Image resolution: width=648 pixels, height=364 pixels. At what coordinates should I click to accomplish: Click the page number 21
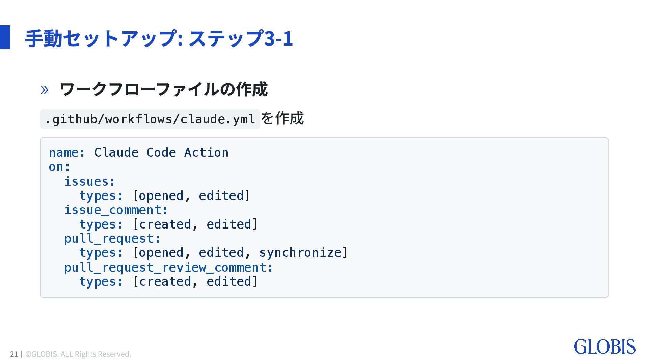click(x=14, y=354)
